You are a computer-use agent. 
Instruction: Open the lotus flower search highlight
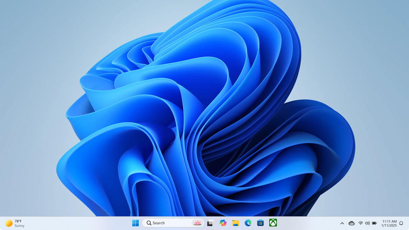(x=197, y=223)
